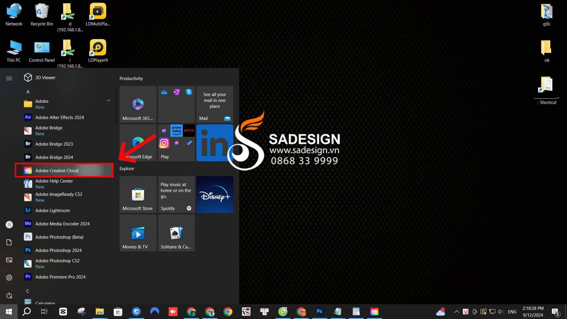Image resolution: width=567 pixels, height=319 pixels.
Task: Open Task View on taskbar
Action: 44,312
